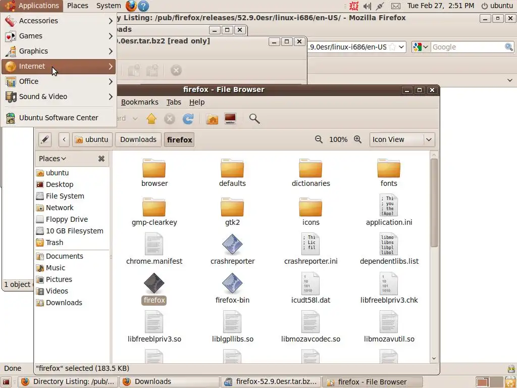Viewport: 517px width, 388px height.
Task: Open the Games submenu
Action: (x=59, y=36)
